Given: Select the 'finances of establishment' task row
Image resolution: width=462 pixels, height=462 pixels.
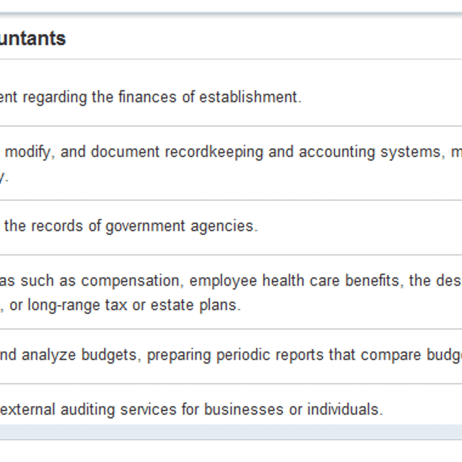Looking at the screenshot, I should 231,92.
